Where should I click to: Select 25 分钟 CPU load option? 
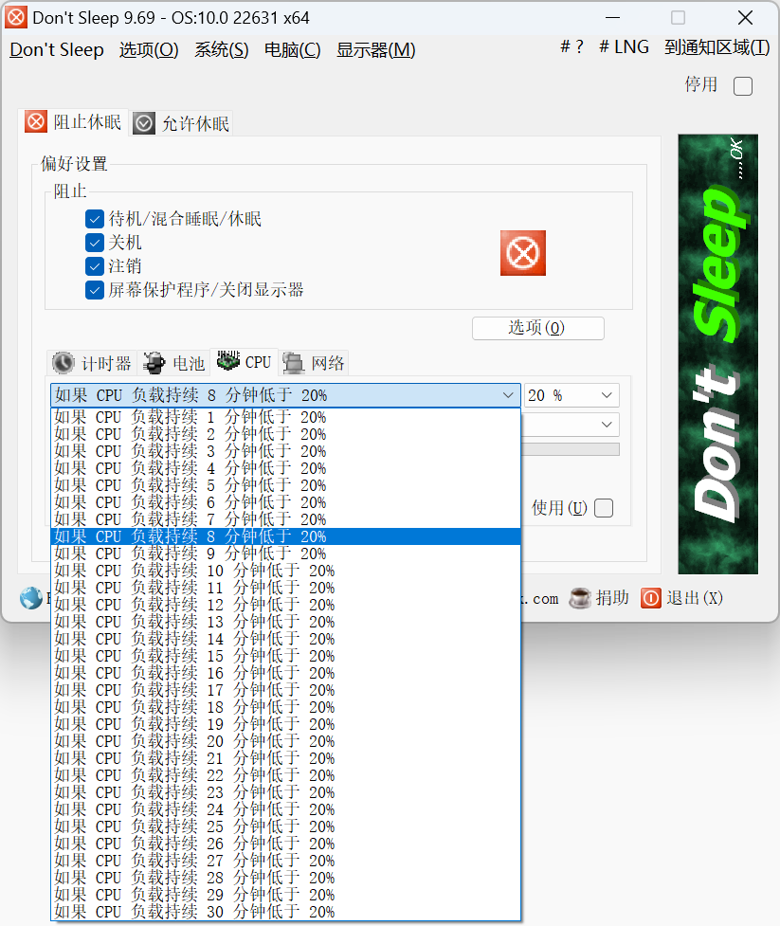[x=286, y=826]
